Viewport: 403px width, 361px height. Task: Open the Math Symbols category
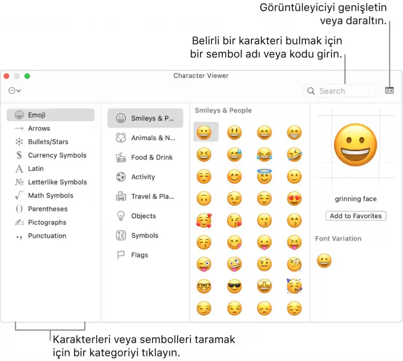(x=51, y=195)
